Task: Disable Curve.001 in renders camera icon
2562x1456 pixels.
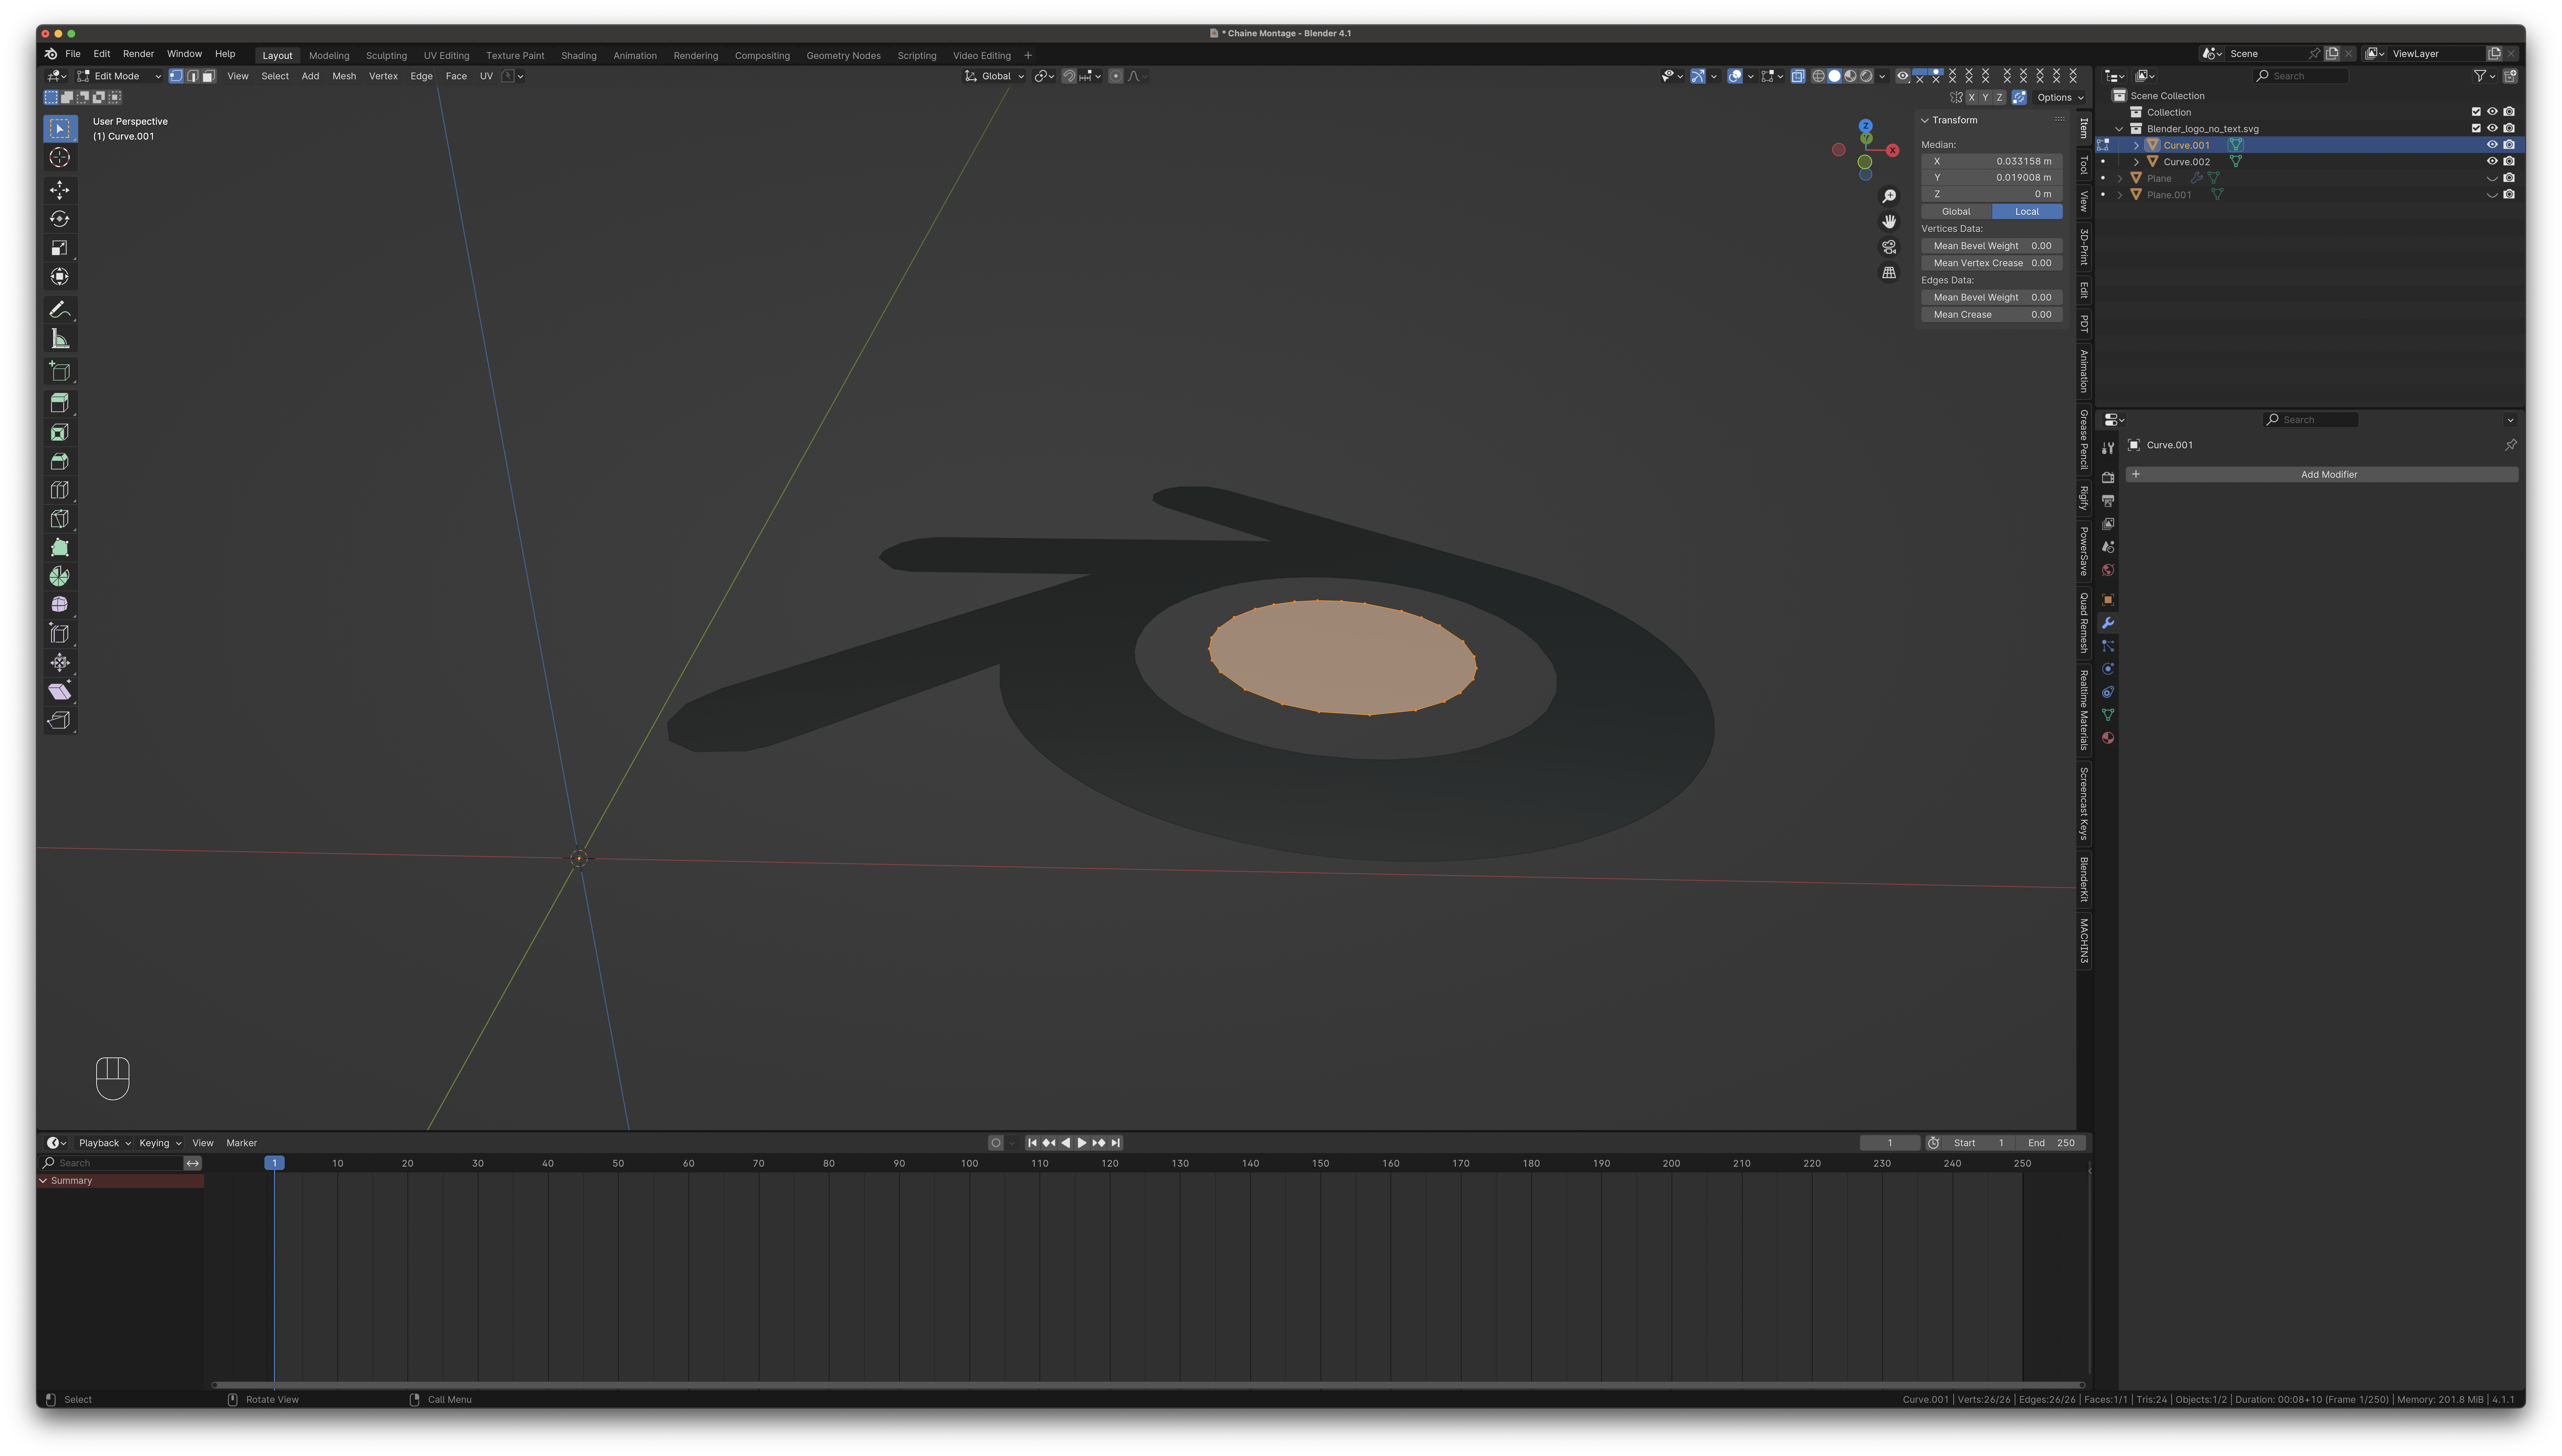Action: [2509, 145]
